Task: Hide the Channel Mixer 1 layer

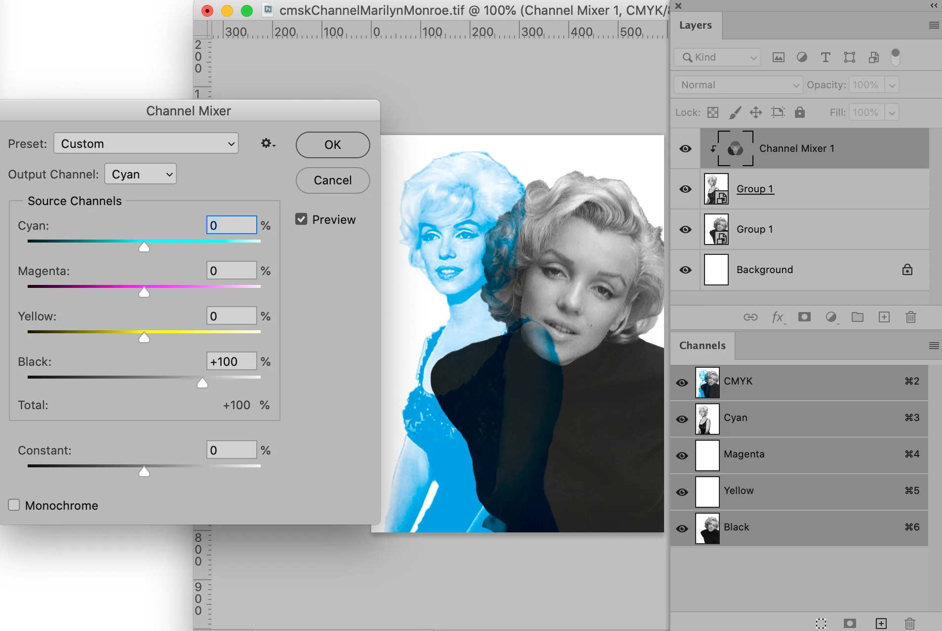Action: click(685, 149)
